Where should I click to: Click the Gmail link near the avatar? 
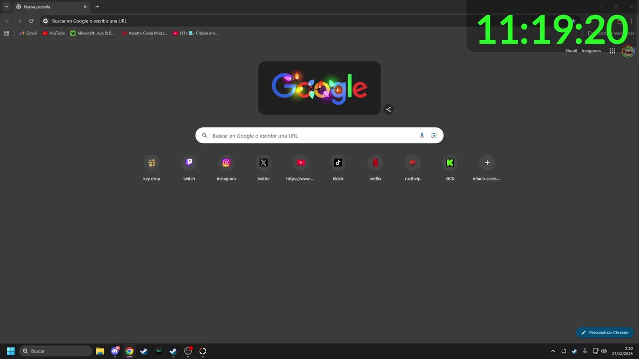[571, 51]
